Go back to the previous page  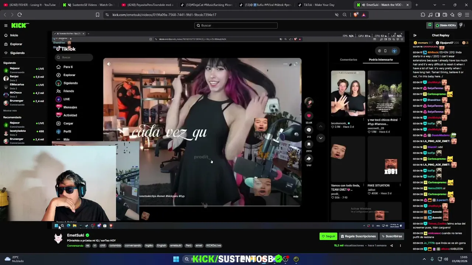[5, 15]
